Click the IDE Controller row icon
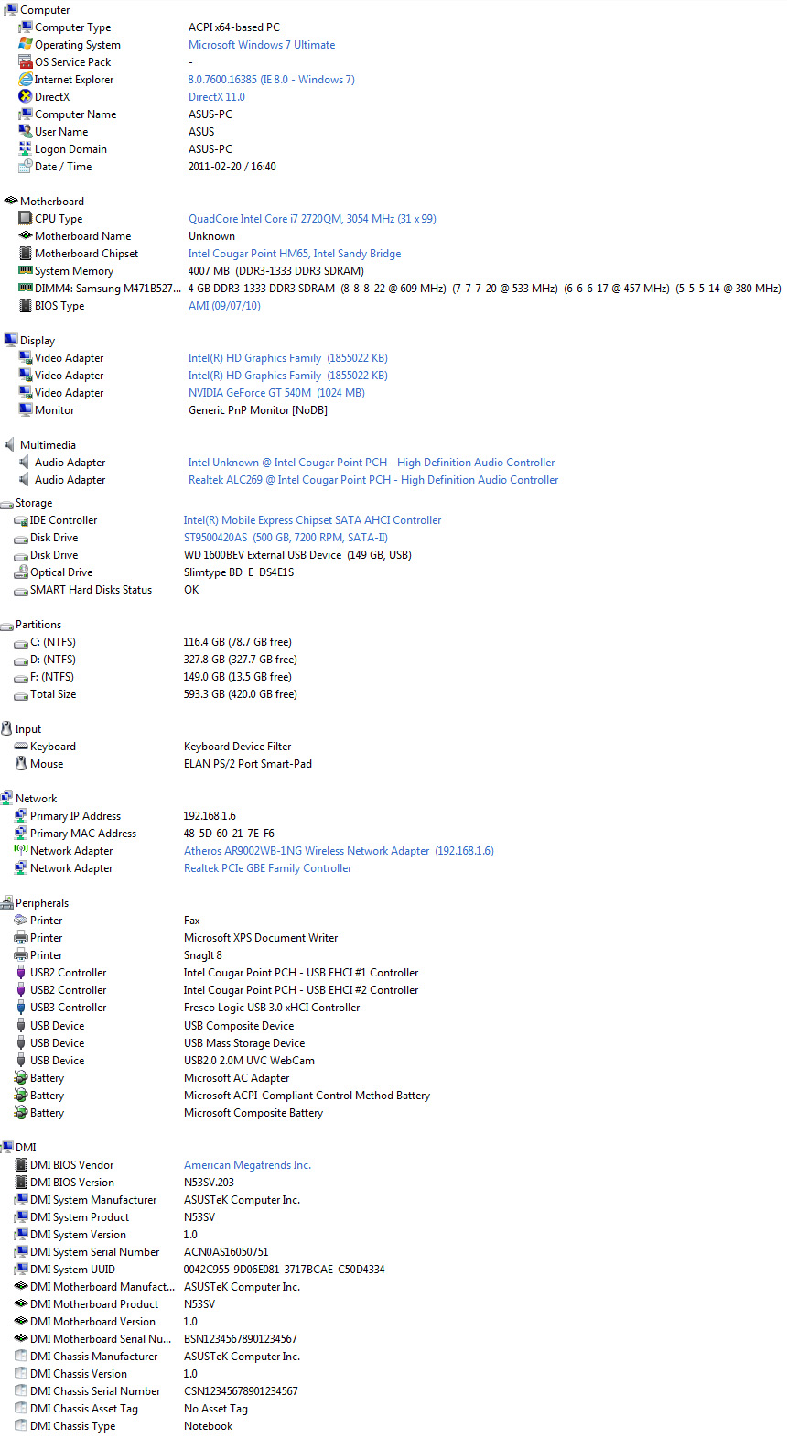The width and height of the screenshot is (787, 1439). coord(21,520)
